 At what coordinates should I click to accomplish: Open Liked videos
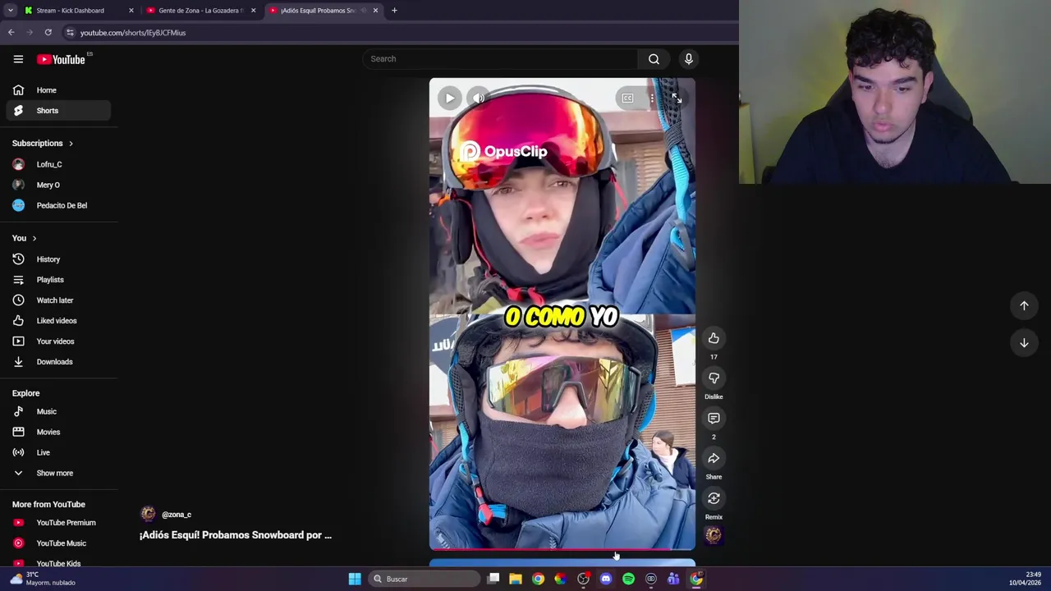(x=58, y=321)
